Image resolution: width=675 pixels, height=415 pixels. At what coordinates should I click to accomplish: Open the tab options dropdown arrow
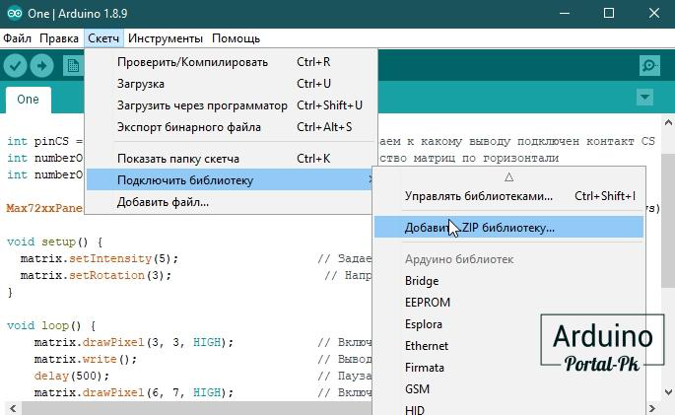(644, 97)
